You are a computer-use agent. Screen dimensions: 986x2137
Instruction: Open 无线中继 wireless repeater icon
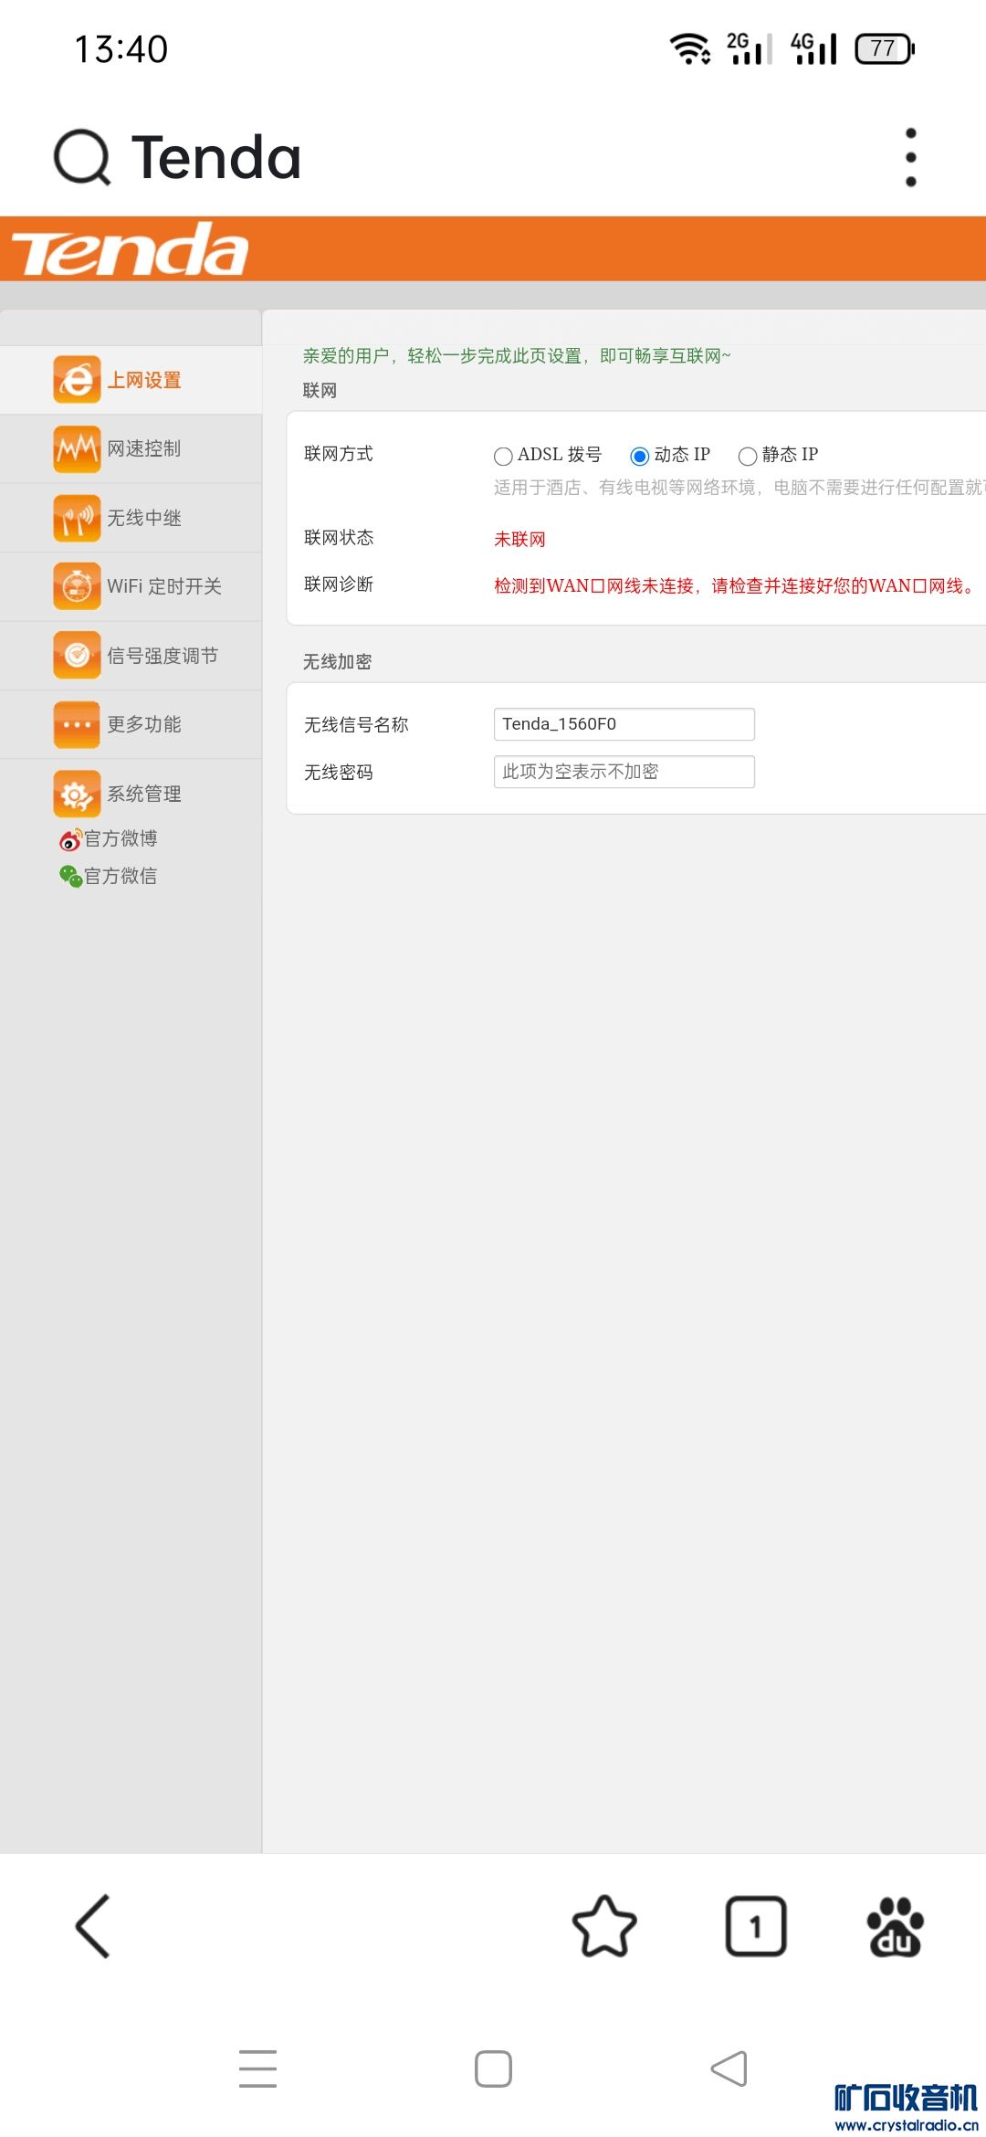77,518
